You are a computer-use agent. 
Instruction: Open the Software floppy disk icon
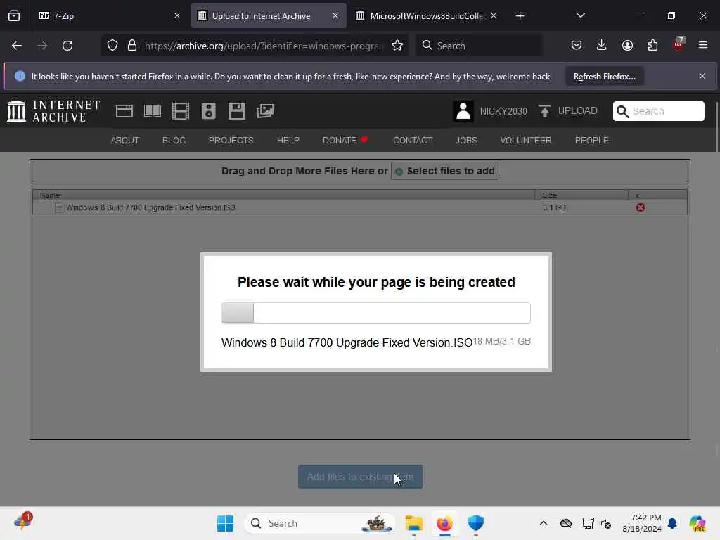(237, 111)
